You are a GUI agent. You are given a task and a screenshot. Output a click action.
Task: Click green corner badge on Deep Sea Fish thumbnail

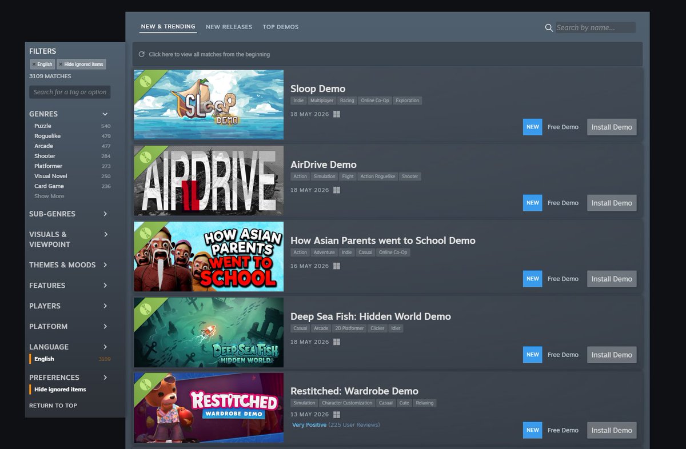[146, 309]
